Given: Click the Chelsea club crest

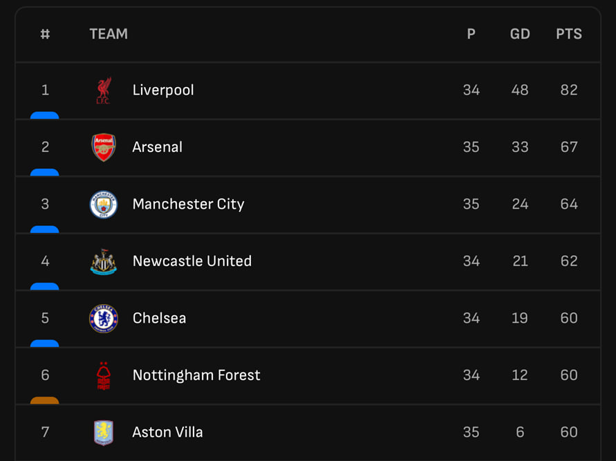Looking at the screenshot, I should coord(104,319).
